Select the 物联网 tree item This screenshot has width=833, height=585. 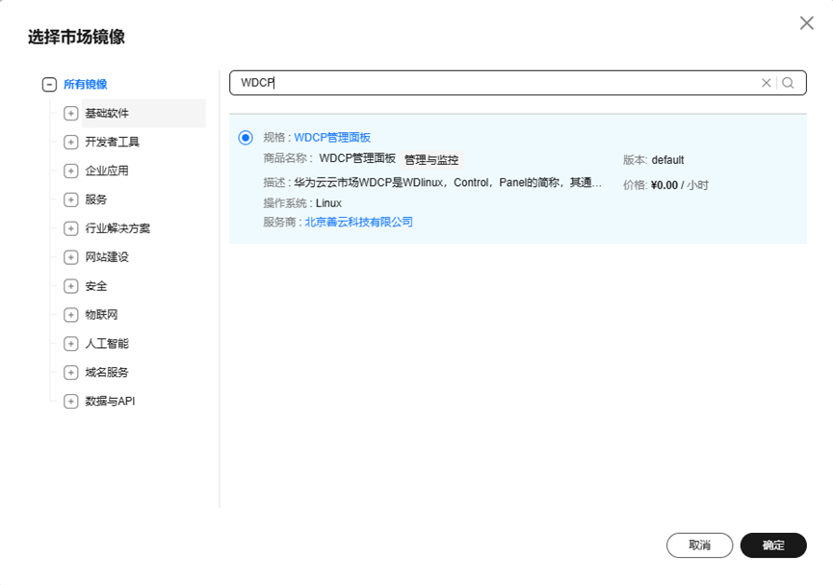click(101, 315)
